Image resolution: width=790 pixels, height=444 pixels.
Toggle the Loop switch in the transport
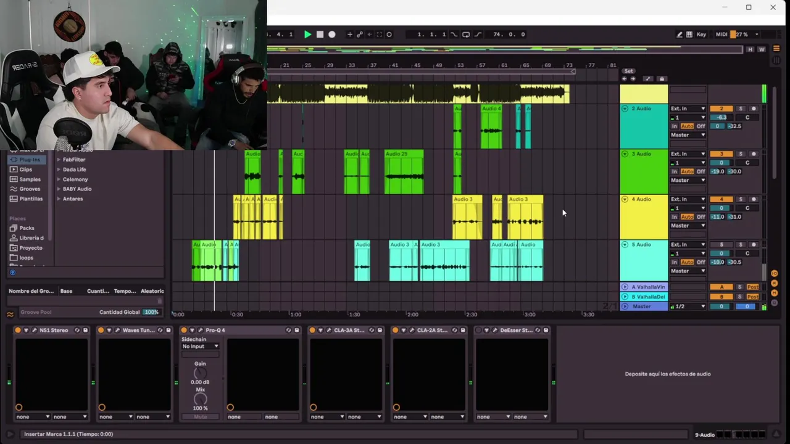click(466, 35)
